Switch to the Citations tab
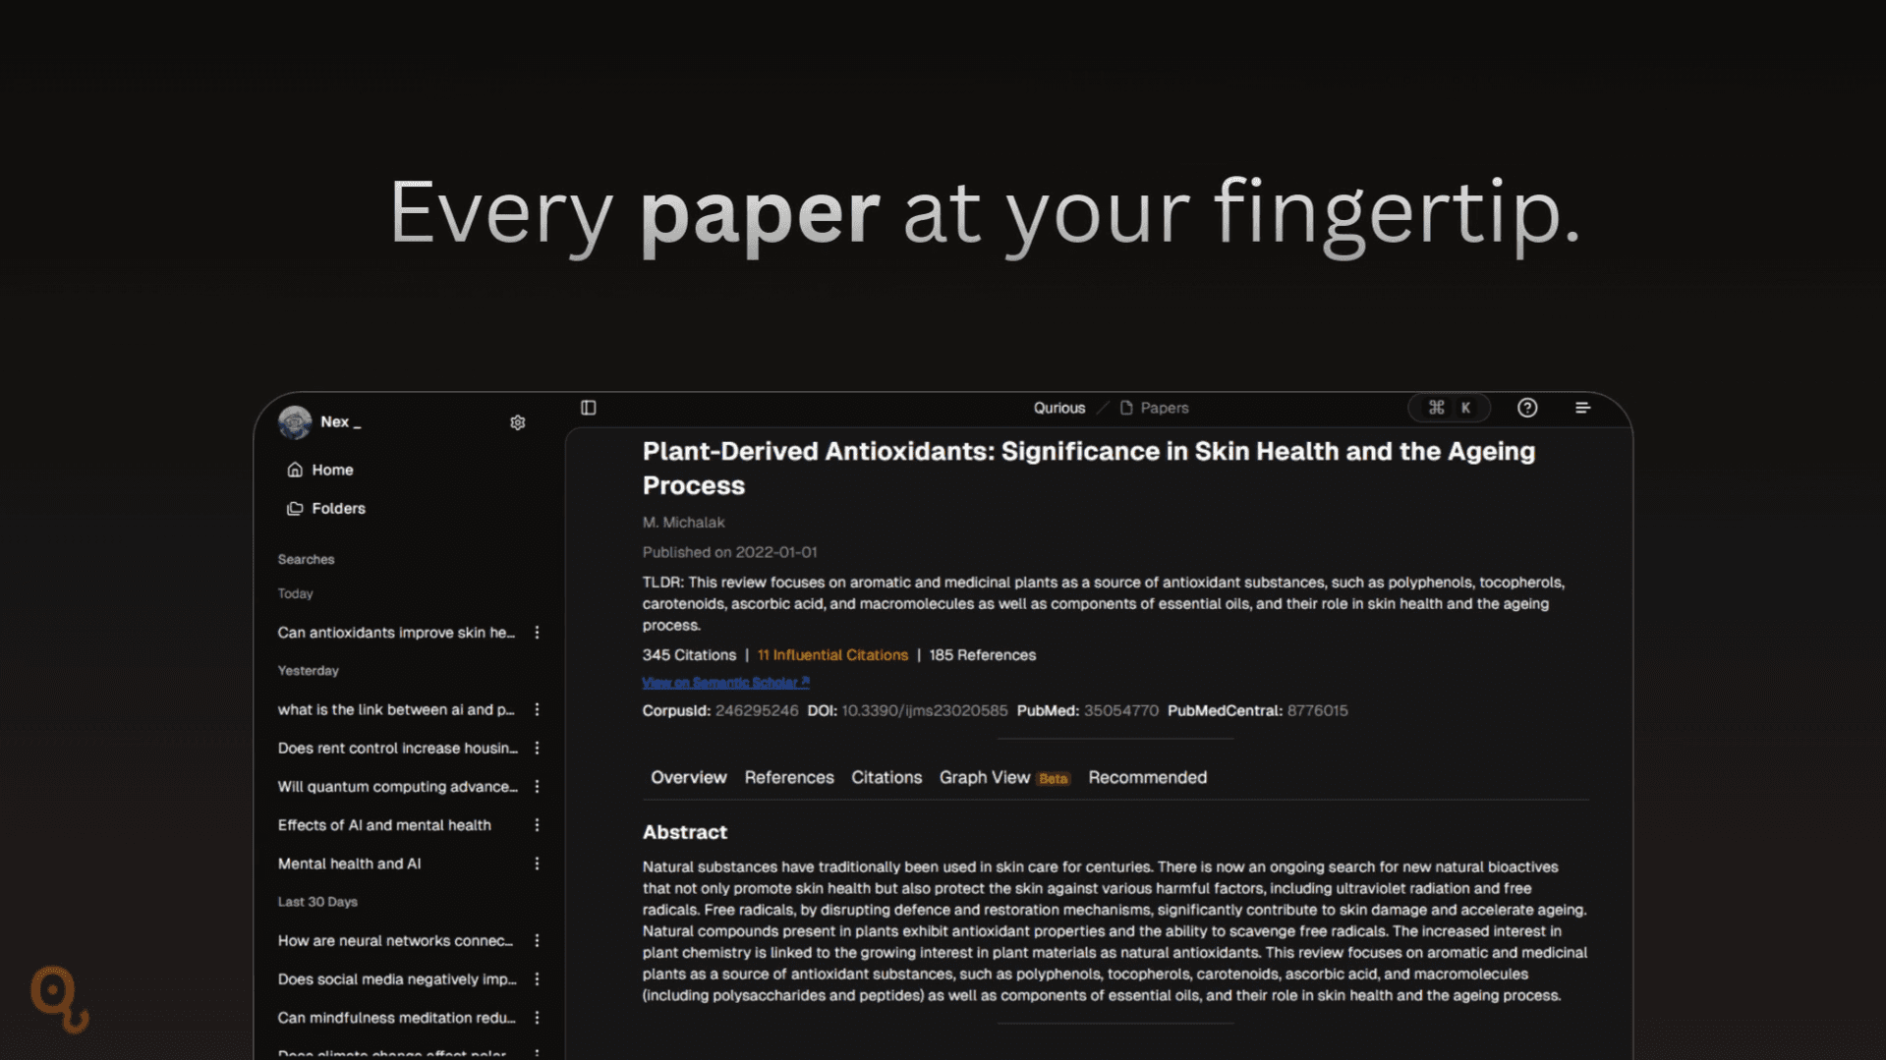This screenshot has width=1886, height=1060. point(886,777)
